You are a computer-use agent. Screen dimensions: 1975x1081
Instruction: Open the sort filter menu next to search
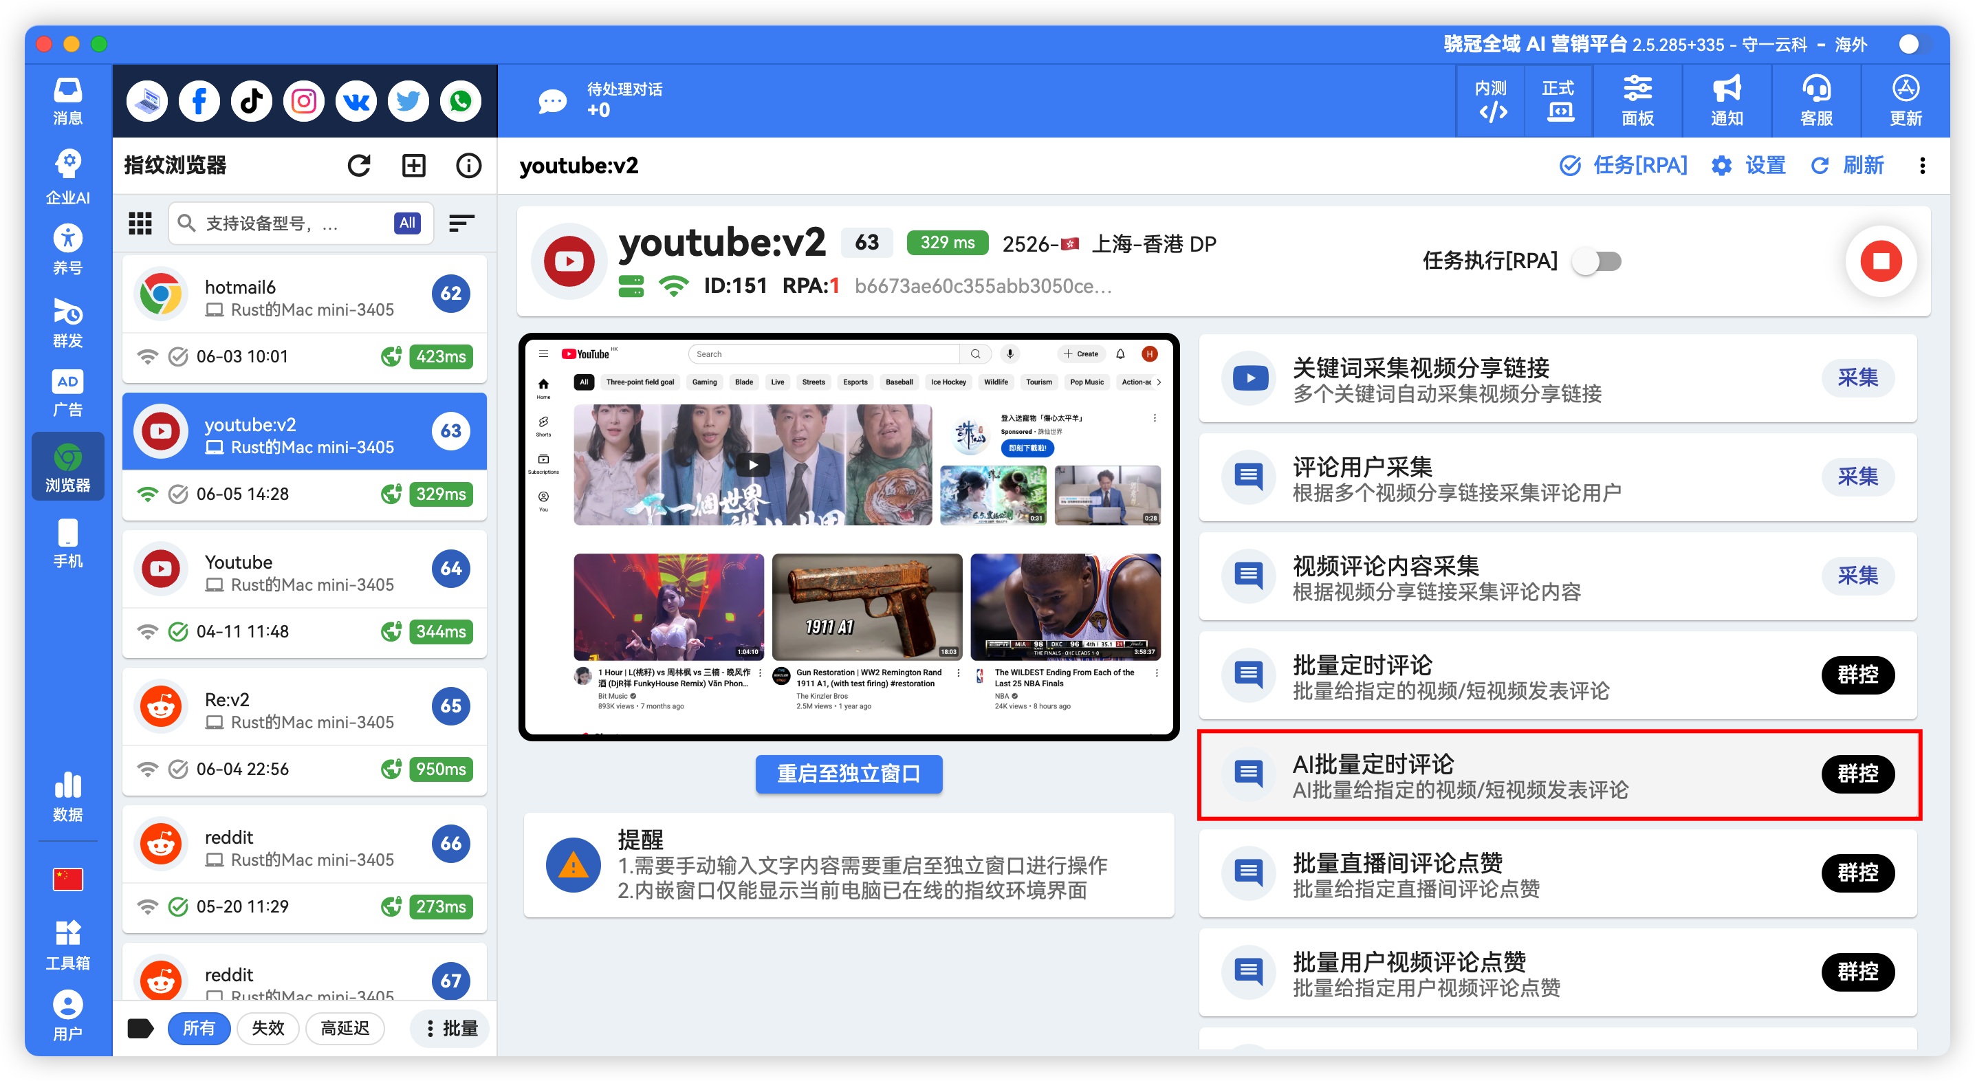(x=461, y=223)
